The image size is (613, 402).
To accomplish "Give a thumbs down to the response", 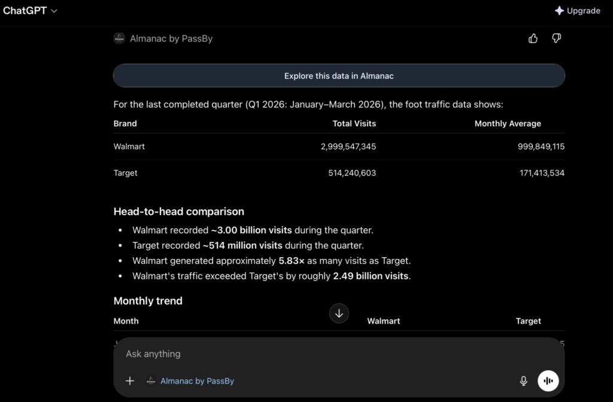I will click(556, 38).
